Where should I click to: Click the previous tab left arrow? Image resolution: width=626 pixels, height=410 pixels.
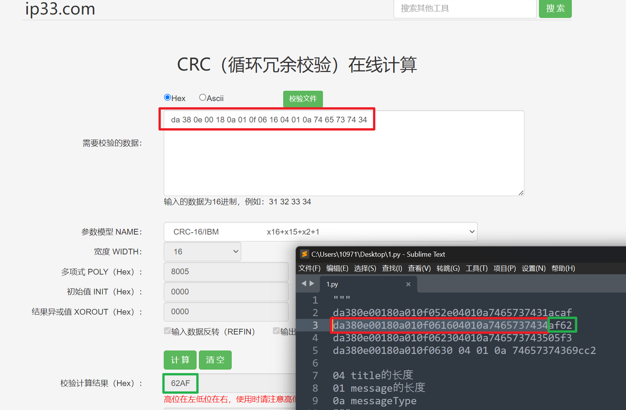304,283
